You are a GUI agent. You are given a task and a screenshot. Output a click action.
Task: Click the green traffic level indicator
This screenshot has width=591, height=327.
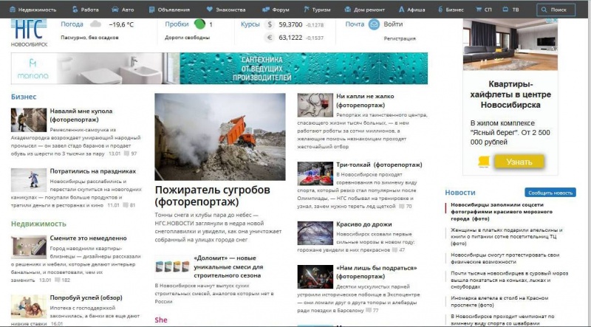click(199, 24)
